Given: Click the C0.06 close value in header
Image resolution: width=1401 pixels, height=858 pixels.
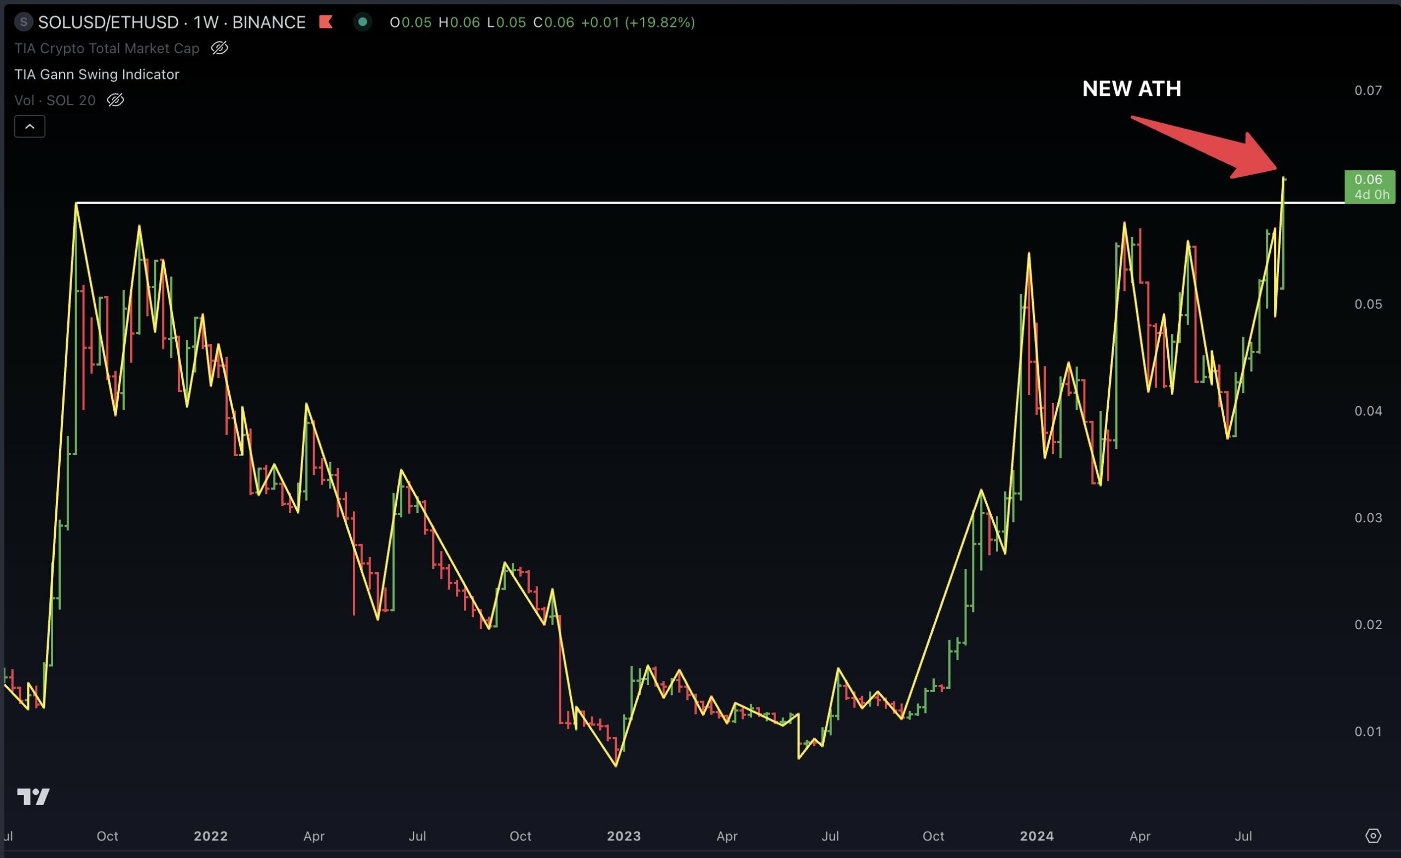Looking at the screenshot, I should coord(554,22).
